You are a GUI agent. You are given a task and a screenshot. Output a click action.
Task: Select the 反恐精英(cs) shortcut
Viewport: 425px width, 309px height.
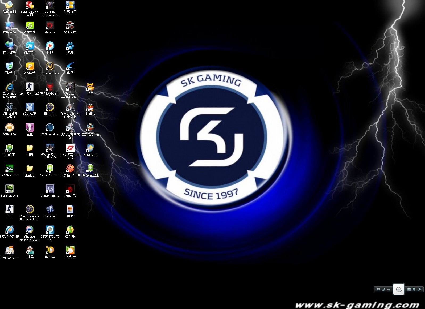(30, 87)
